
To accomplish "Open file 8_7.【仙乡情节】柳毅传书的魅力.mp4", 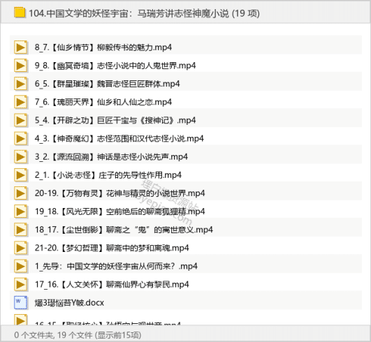I will click(103, 47).
